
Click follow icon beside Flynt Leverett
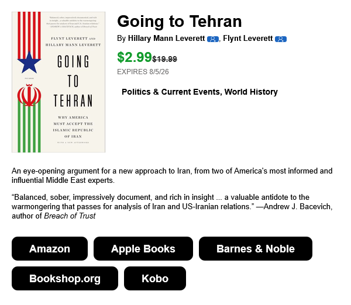point(281,39)
